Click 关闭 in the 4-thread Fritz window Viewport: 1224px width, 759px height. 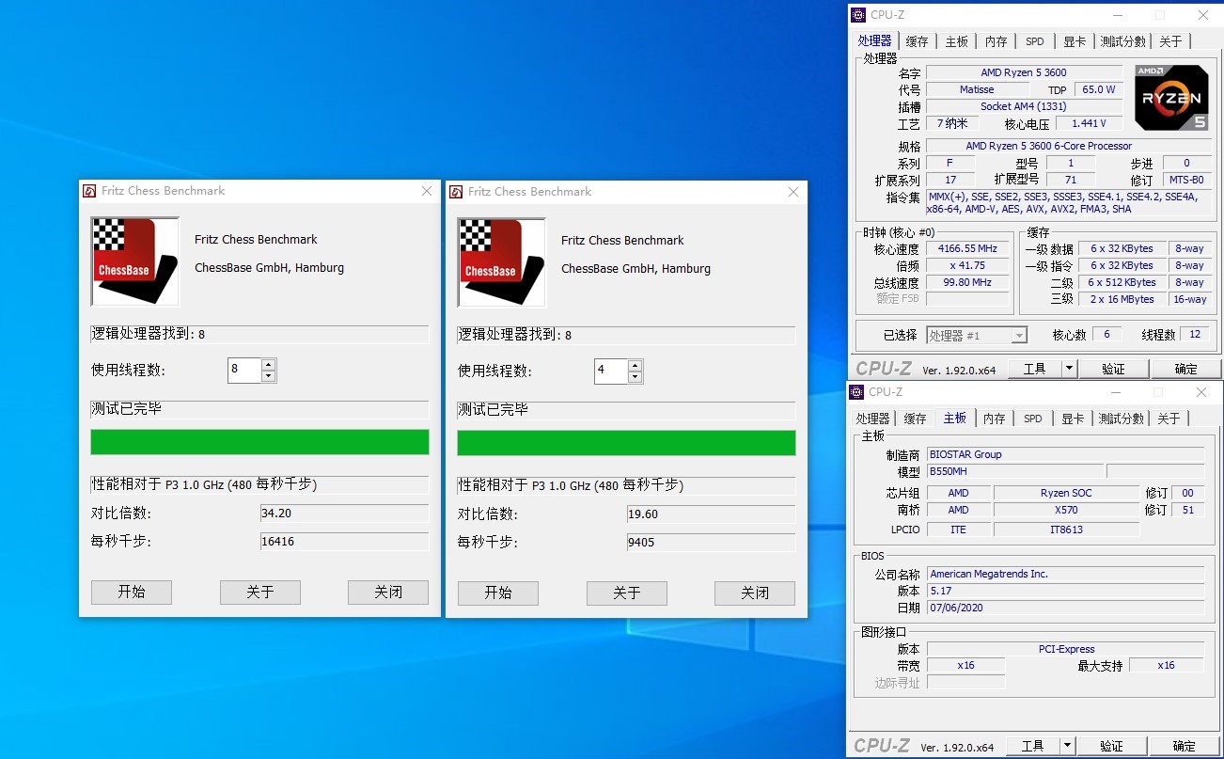[755, 593]
